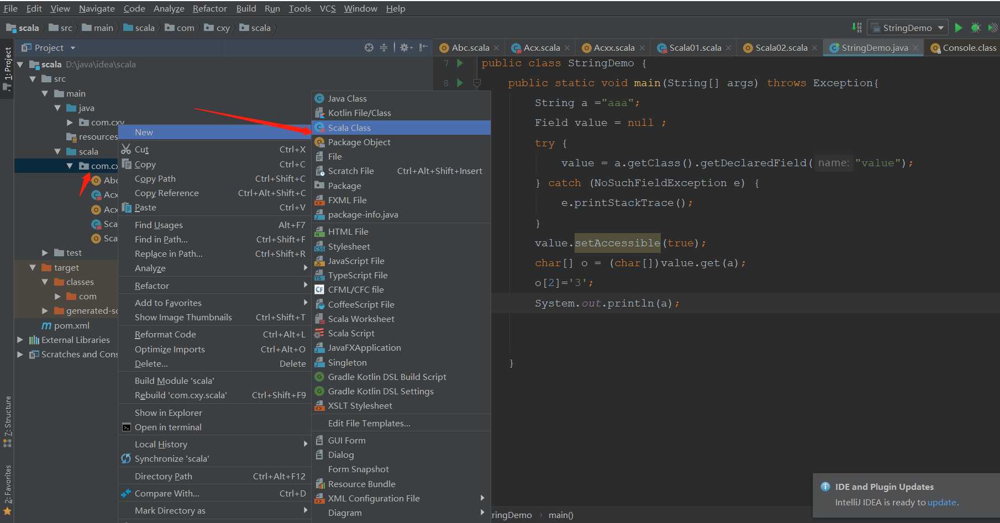Screen dimensions: 1000x523
Task: Open the VCS menu
Action: tap(328, 8)
